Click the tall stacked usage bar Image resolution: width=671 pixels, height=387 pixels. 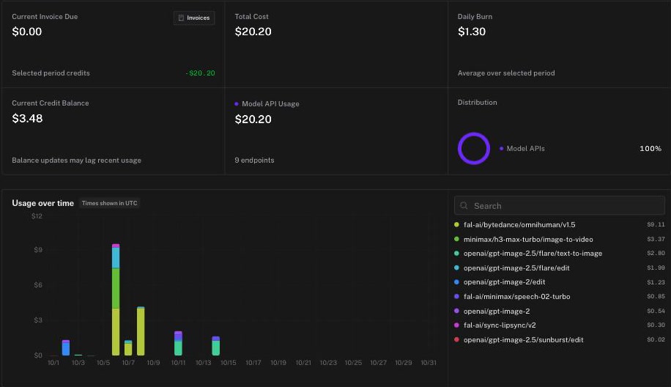coord(116,300)
